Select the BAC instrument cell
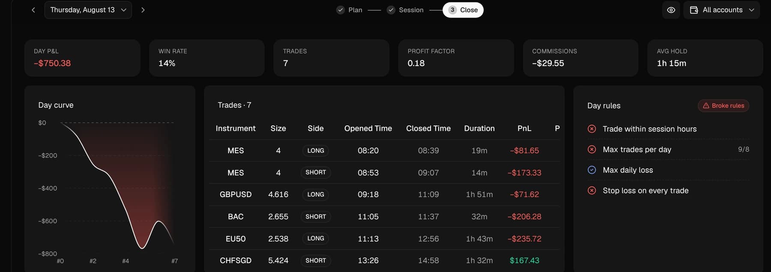 236,217
